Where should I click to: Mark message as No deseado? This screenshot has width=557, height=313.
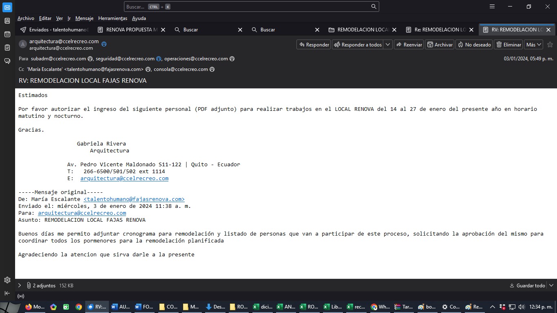point(474,44)
